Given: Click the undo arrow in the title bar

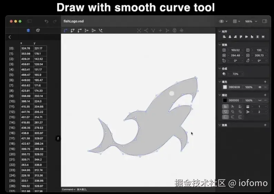Looking at the screenshot, I should coord(46,21).
